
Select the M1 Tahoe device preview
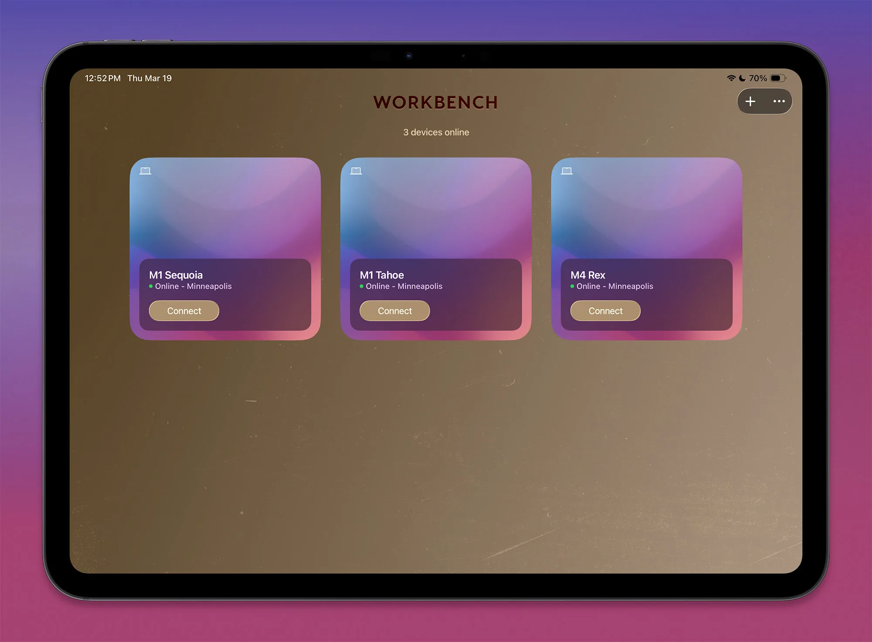click(436, 209)
